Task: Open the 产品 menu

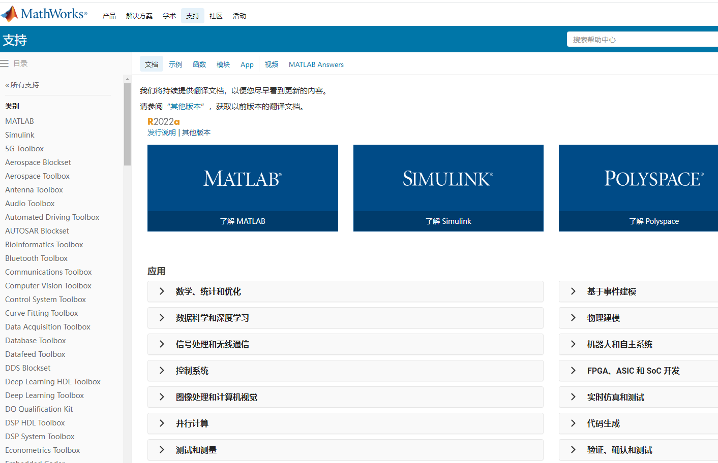Action: [x=109, y=16]
